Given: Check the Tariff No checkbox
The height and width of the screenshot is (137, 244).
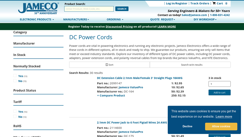Looking at the screenshot, I should pos(15,116).
